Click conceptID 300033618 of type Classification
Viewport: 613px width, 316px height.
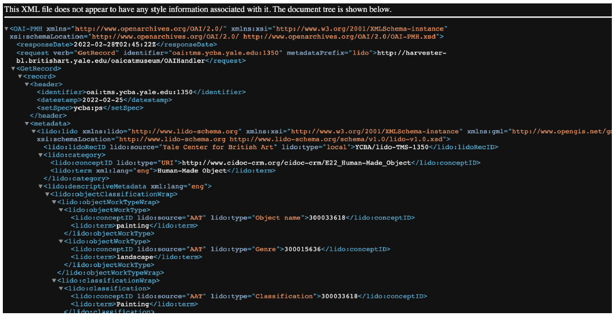pyautogui.click(x=339, y=297)
